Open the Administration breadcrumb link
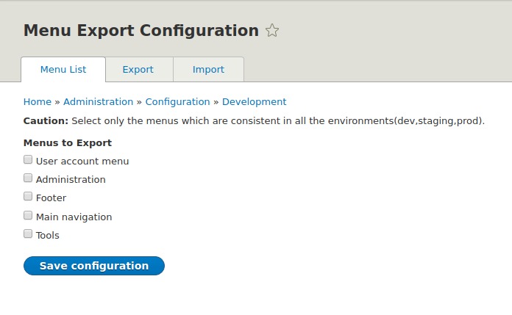Viewport: 512px width, 315px height. [x=98, y=102]
